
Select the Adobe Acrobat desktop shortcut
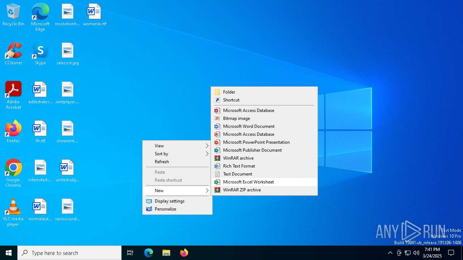point(13,95)
